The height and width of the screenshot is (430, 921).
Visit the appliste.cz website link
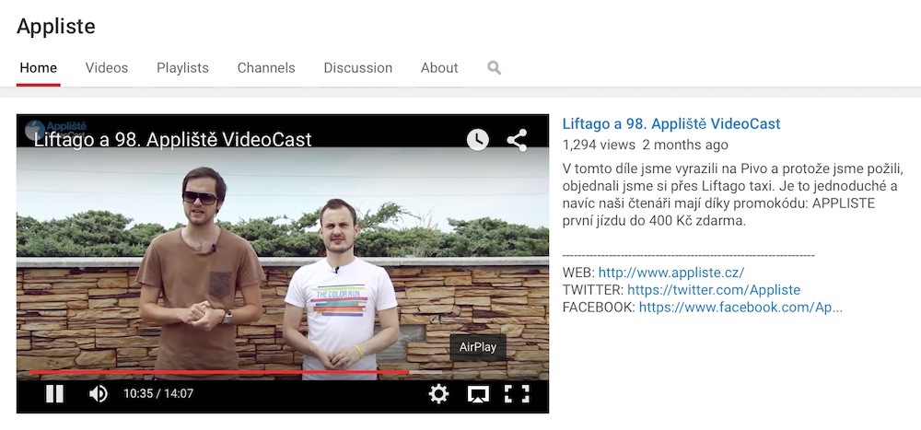point(670,273)
